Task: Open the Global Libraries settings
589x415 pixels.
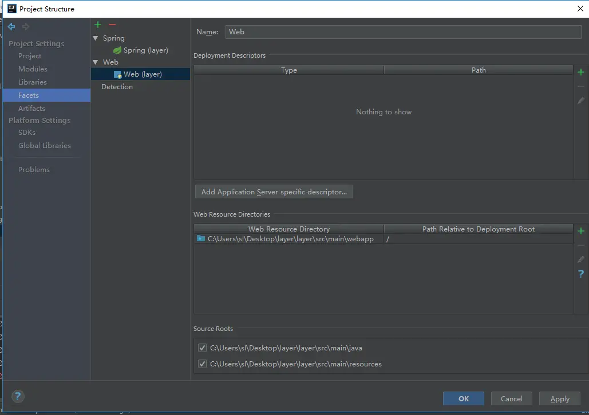Action: tap(44, 146)
